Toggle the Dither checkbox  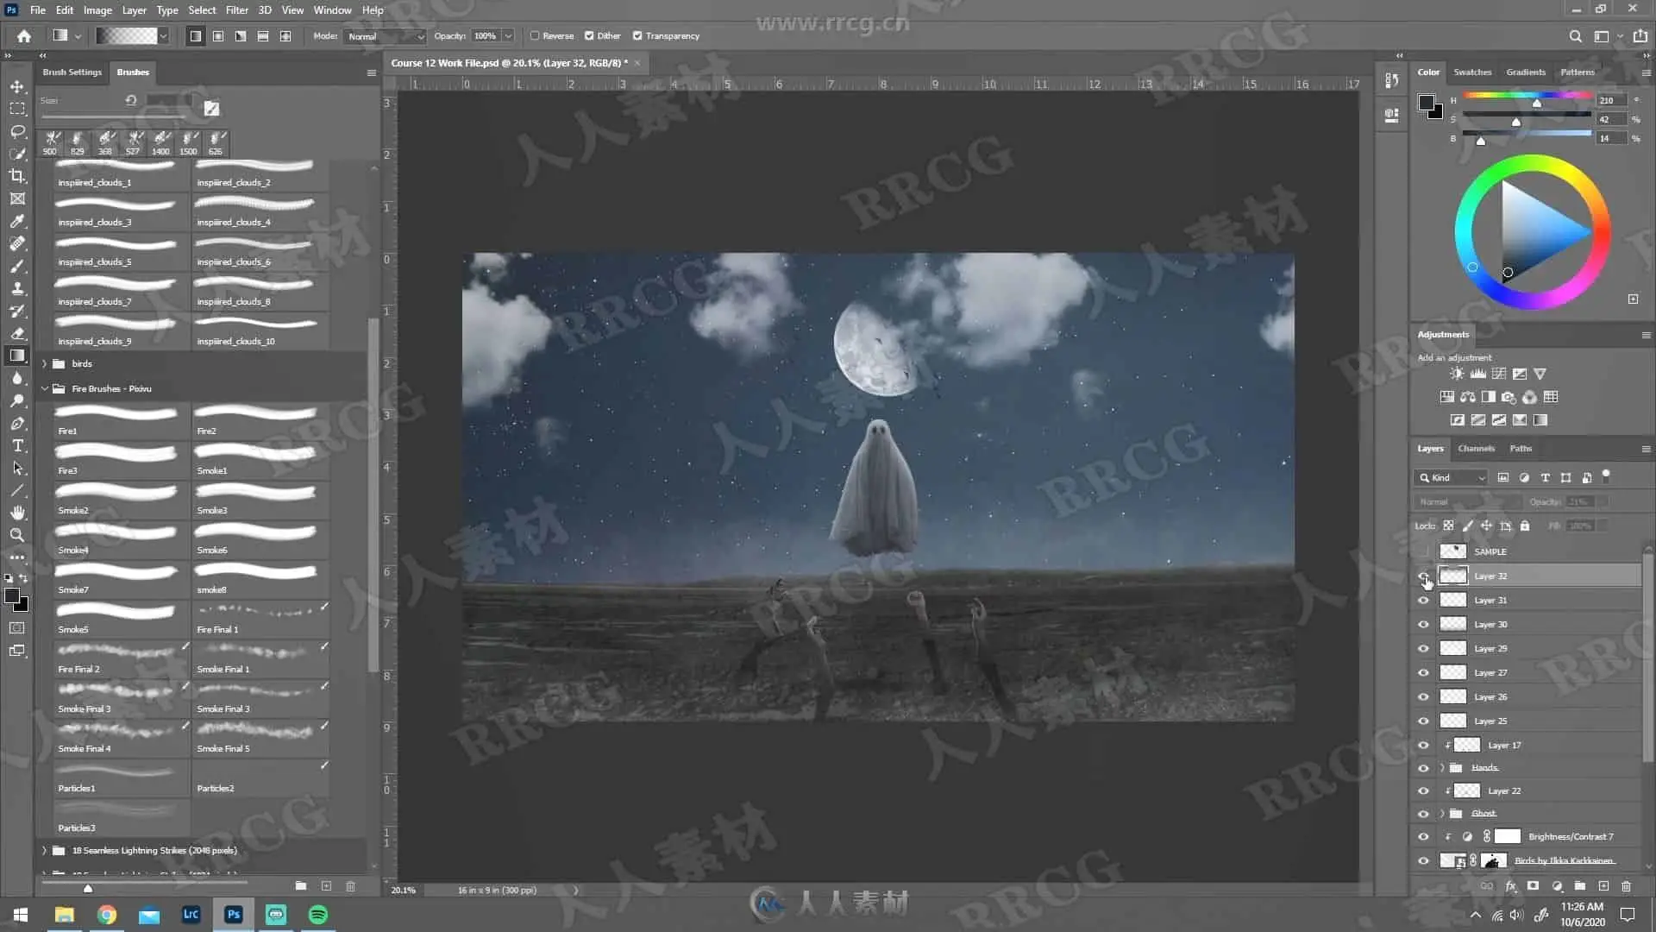(589, 36)
